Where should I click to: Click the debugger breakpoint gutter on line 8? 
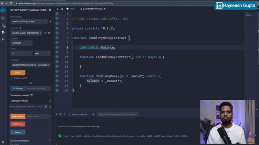57,48
